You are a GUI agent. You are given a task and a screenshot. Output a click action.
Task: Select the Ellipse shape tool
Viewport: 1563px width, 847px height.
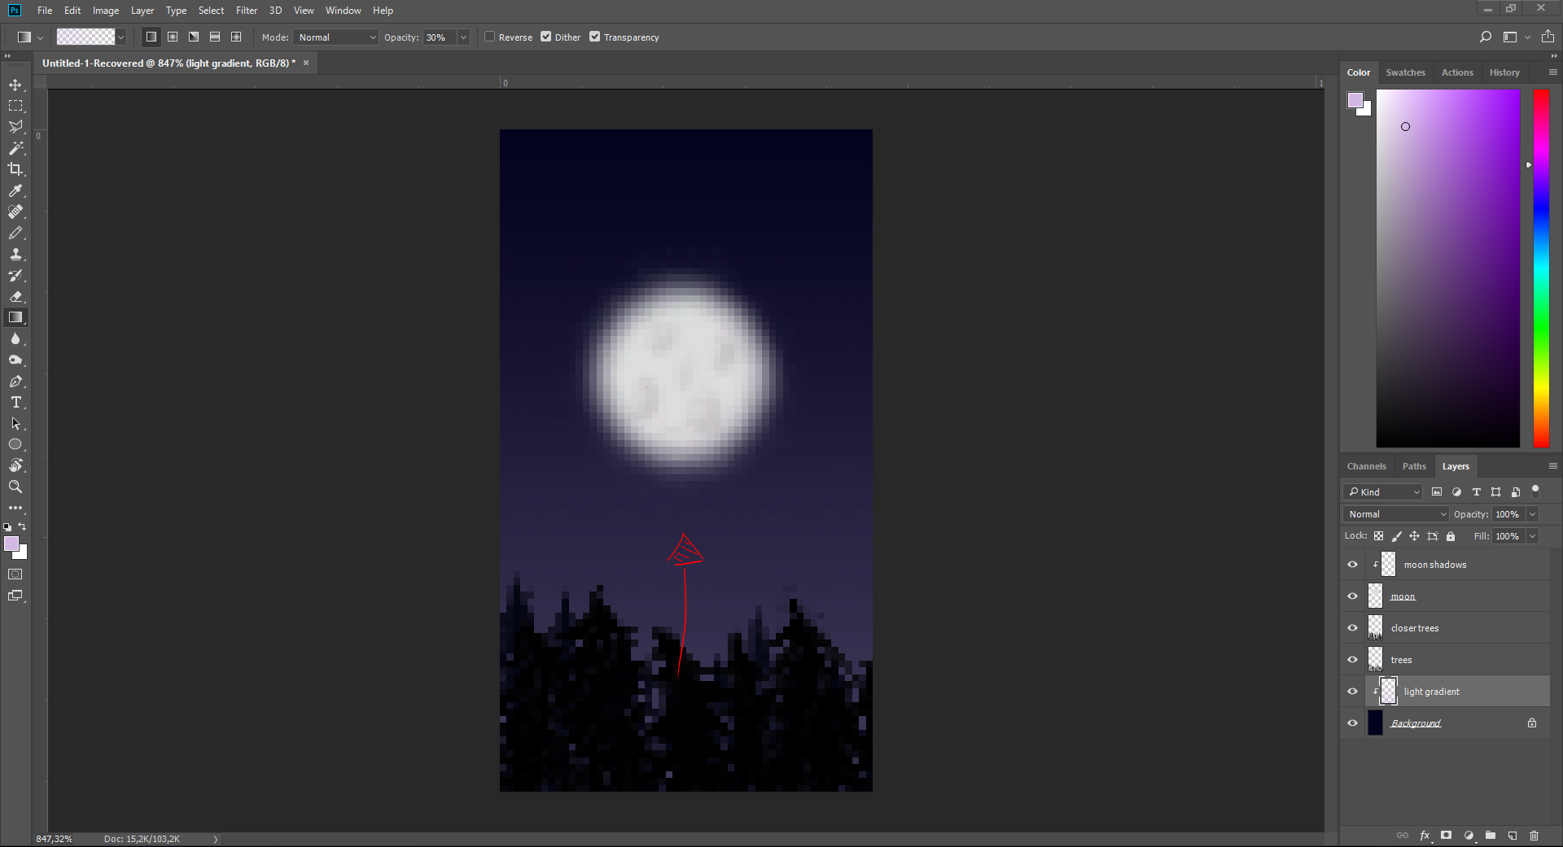[x=15, y=444]
